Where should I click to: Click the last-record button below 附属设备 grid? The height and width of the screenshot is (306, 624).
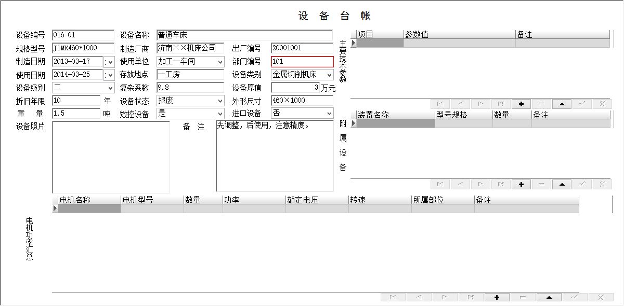501,184
